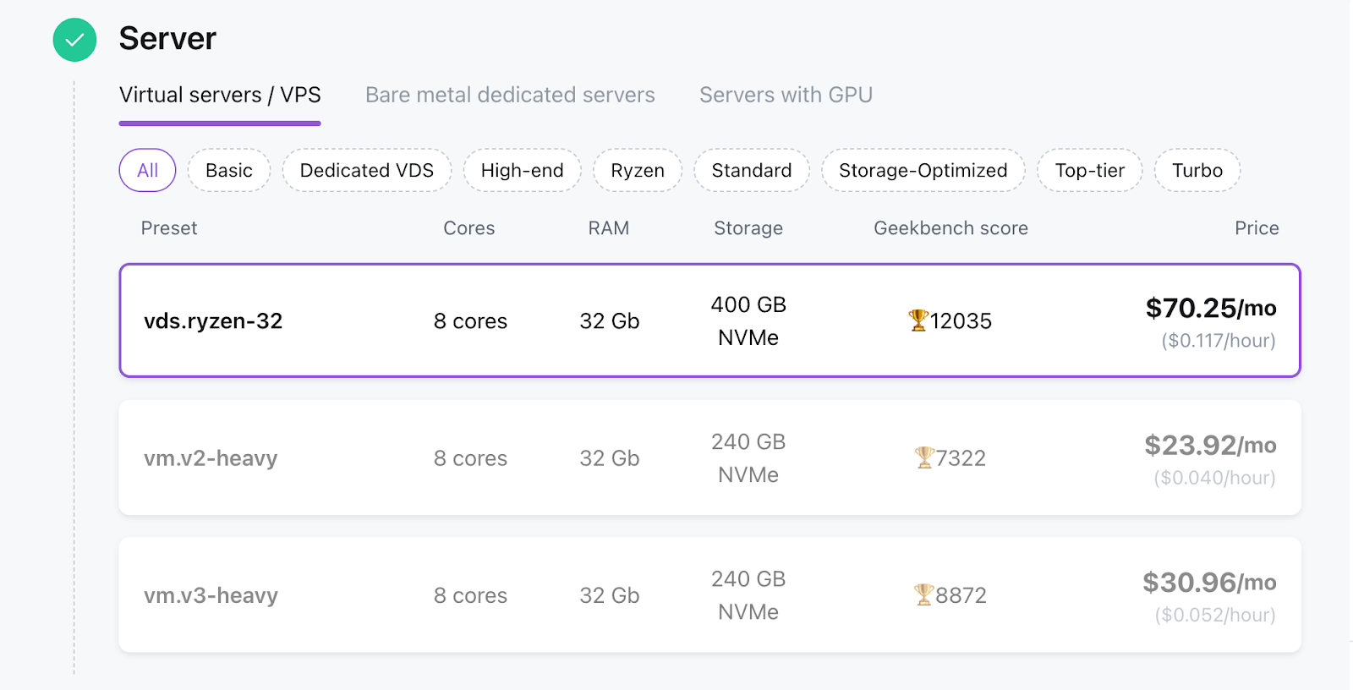Choose the High-end filter chip

522,170
